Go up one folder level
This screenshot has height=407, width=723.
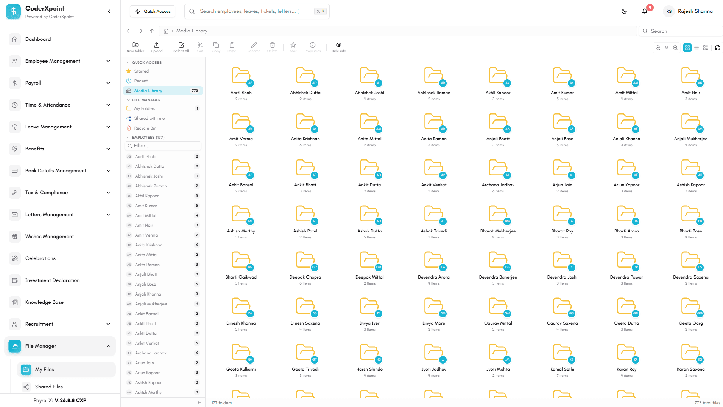pyautogui.click(x=152, y=31)
